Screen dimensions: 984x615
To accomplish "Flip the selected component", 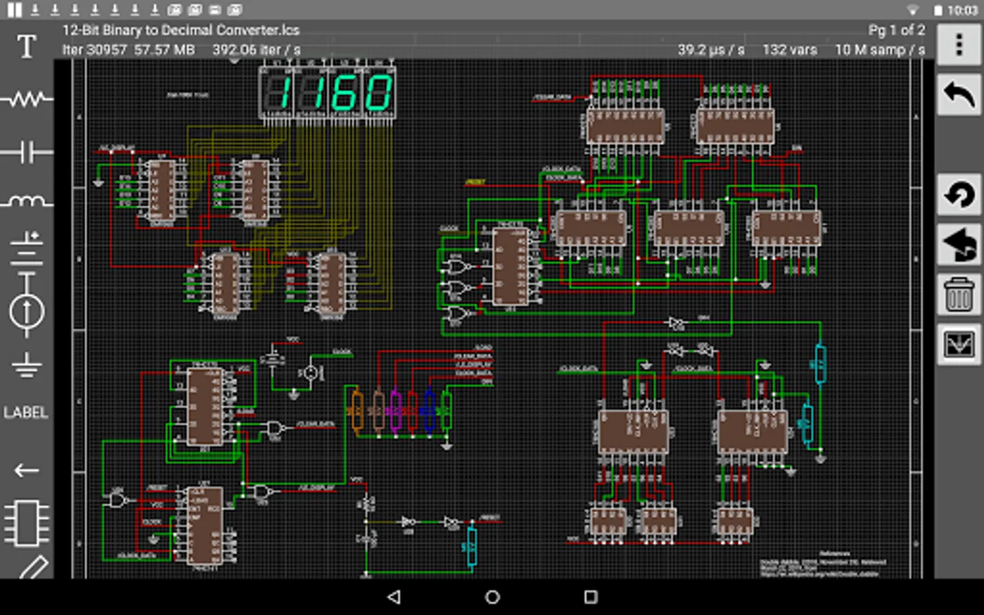I will (959, 245).
